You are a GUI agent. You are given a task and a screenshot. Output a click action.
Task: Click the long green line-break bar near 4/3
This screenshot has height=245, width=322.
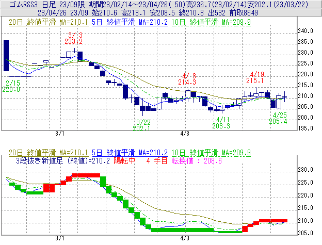[182, 230]
